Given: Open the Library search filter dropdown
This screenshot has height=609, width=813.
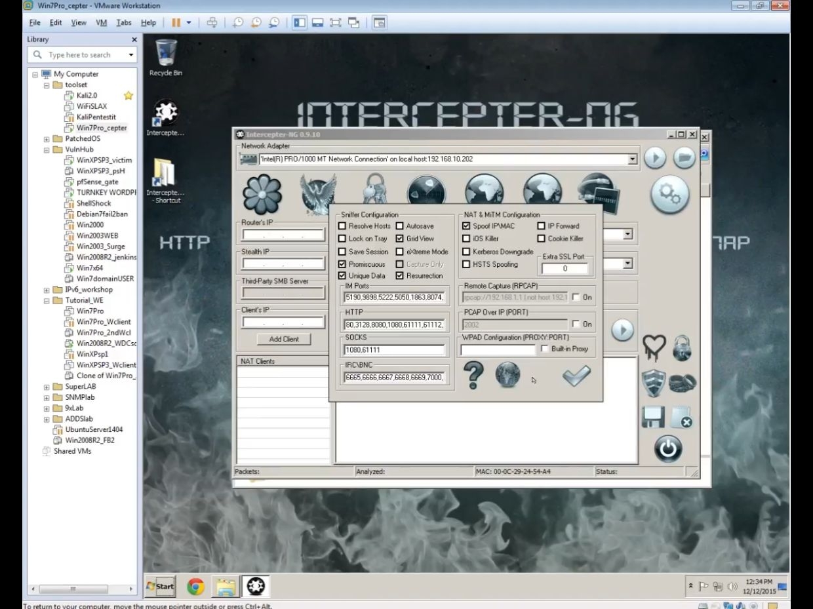Looking at the screenshot, I should (131, 55).
